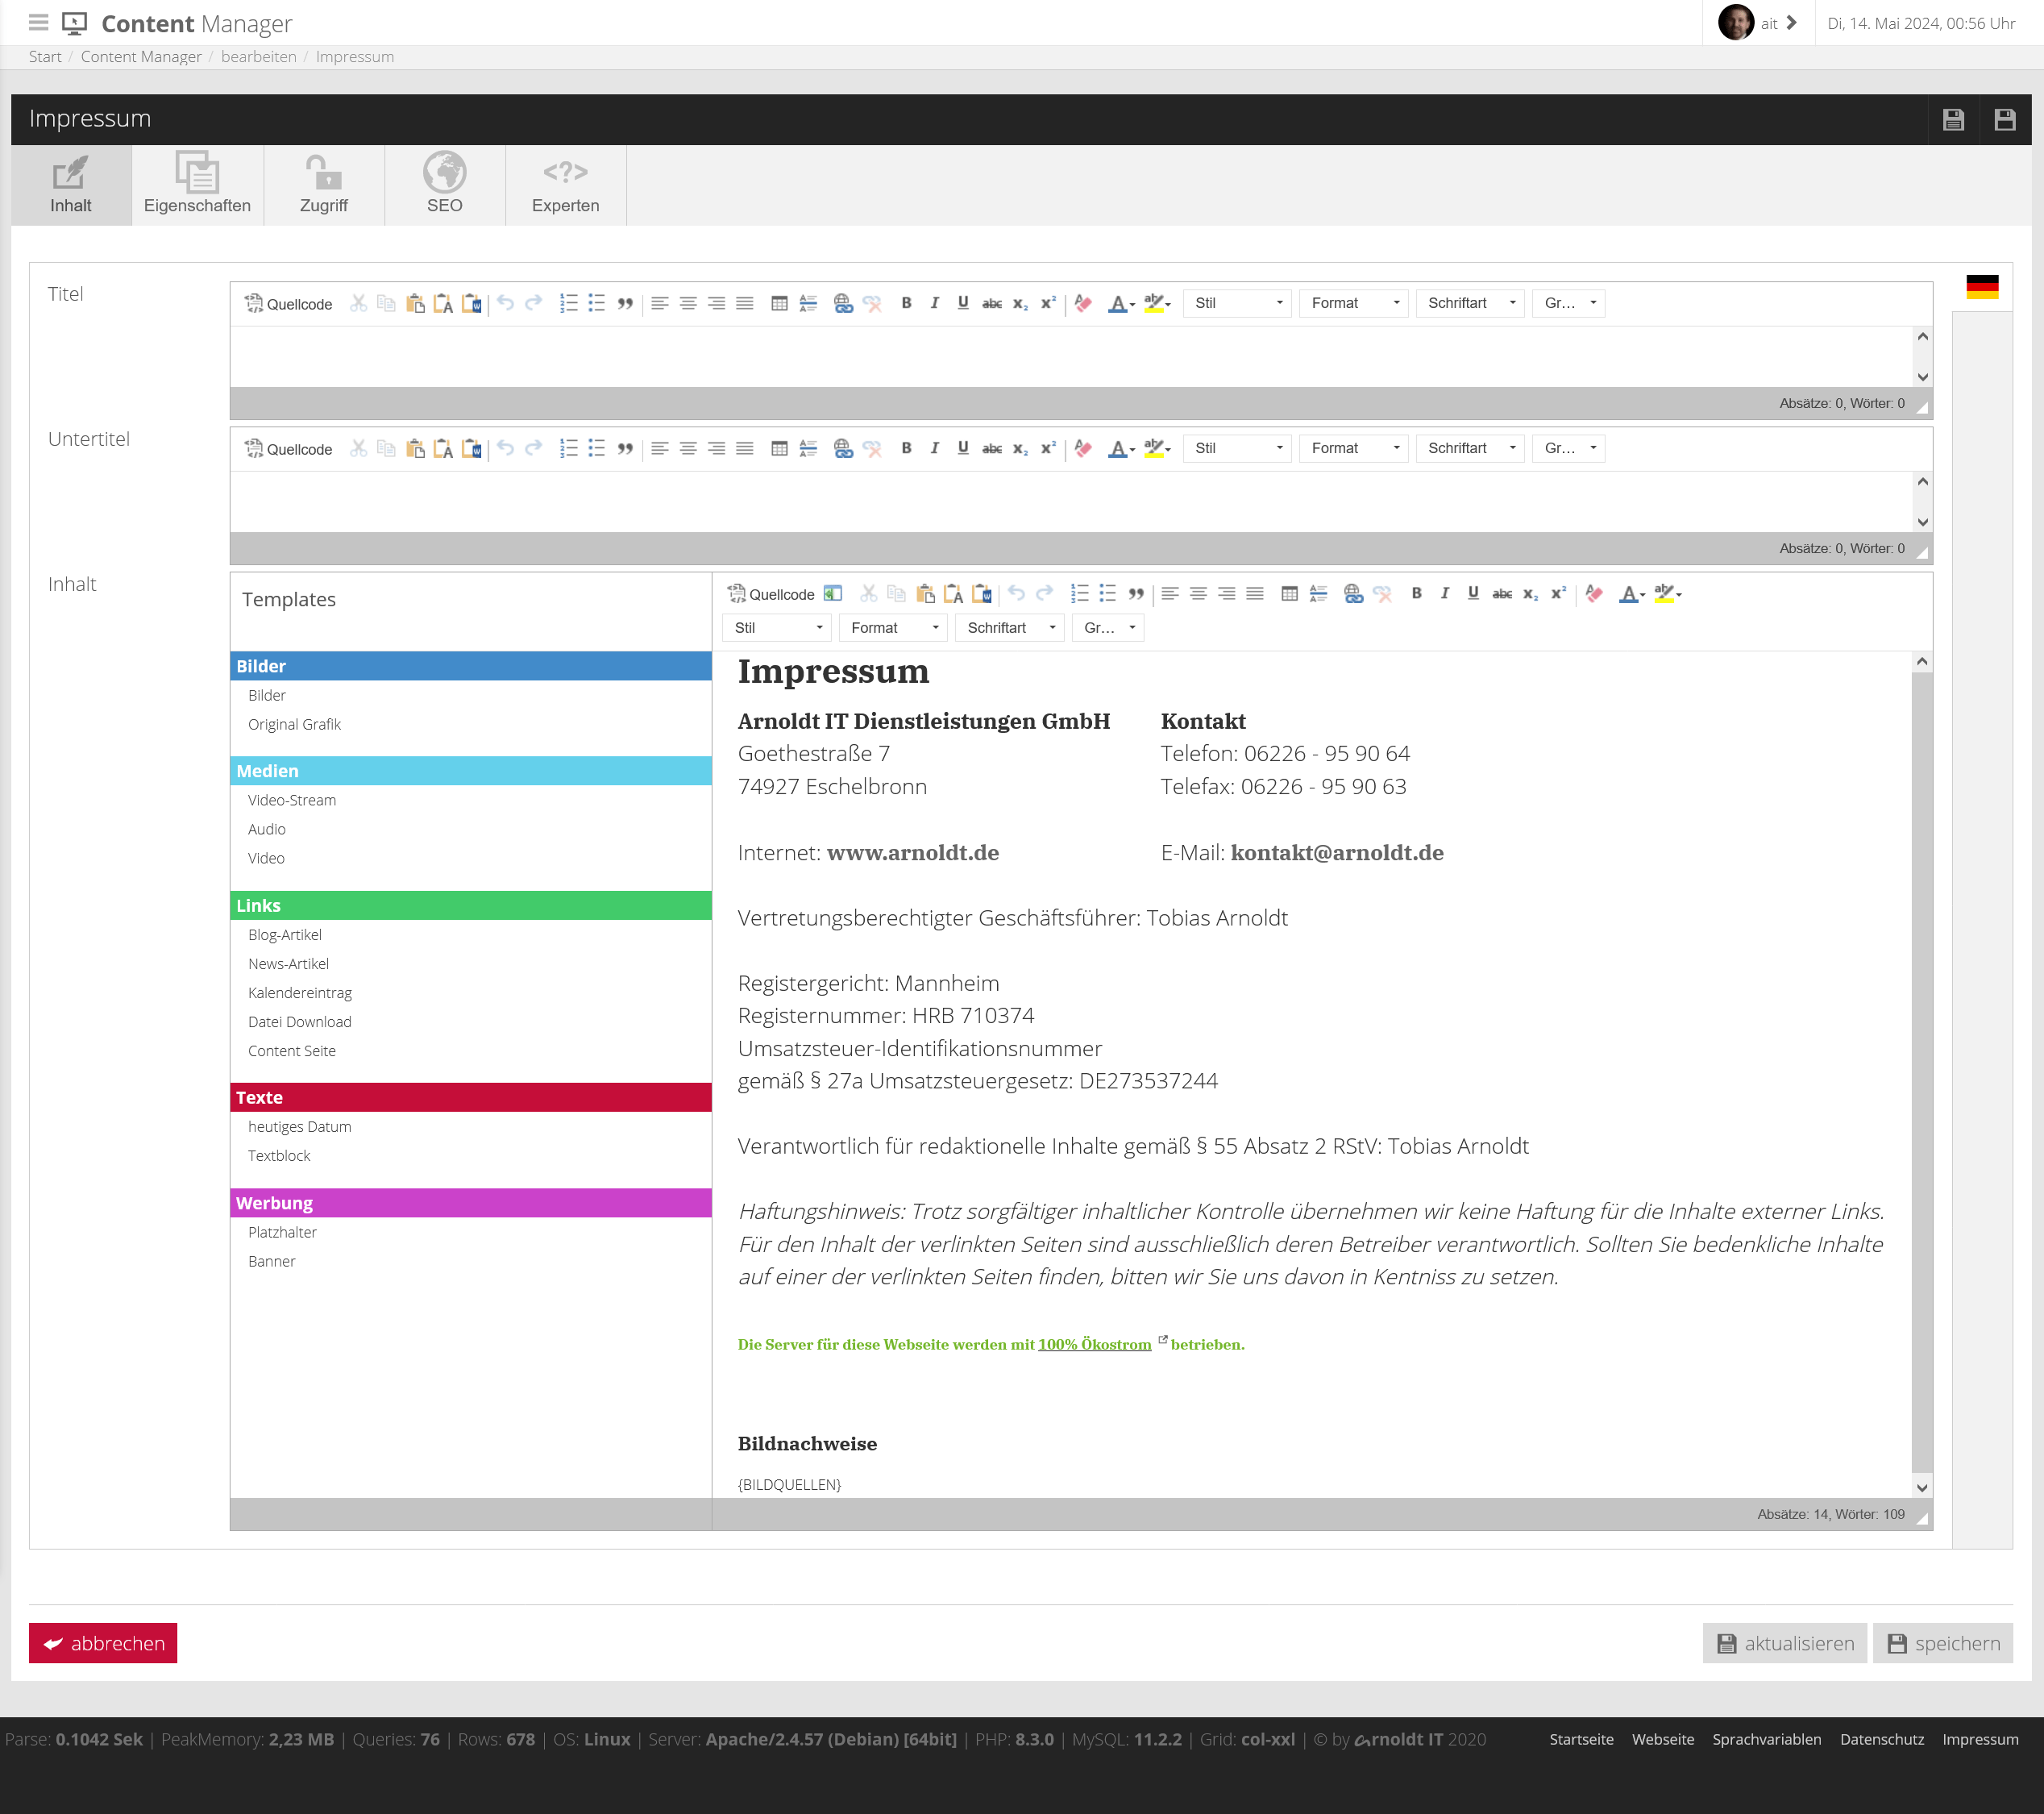Toggle bold in the Titel editor toolbar

pyautogui.click(x=906, y=303)
